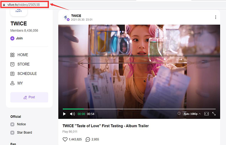Image resolution: width=226 pixels, height=145 pixels.
Task: Click the 1,443,825 likes count
Action: pos(75,140)
